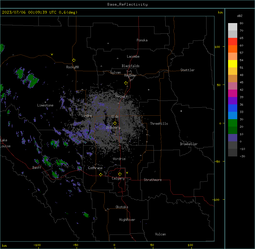Screen dimensions: 255x249
Task: Click the yellow diamond marker below Cochrane
Action: coord(101,174)
